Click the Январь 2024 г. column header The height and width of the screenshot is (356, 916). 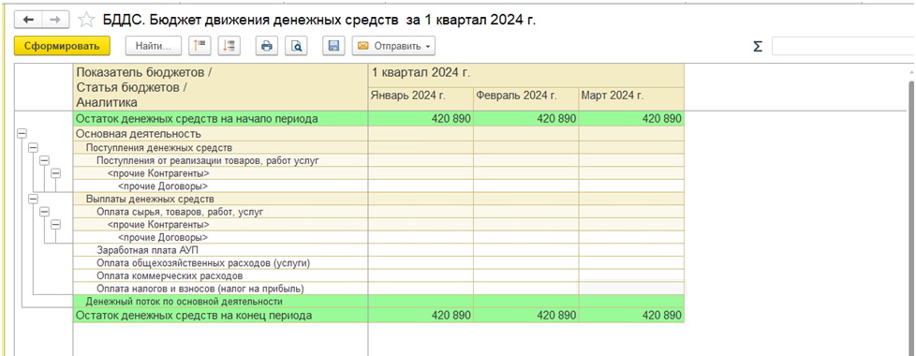click(x=421, y=98)
